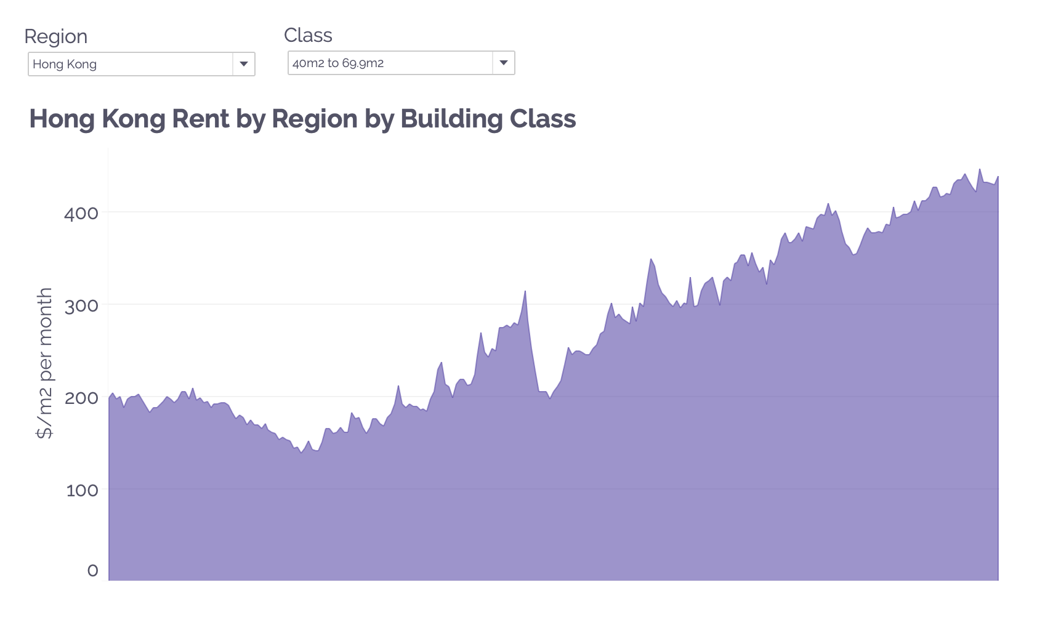This screenshot has height=633, width=1037.
Task: Click the 200 y-axis tick label
Action: 81,398
